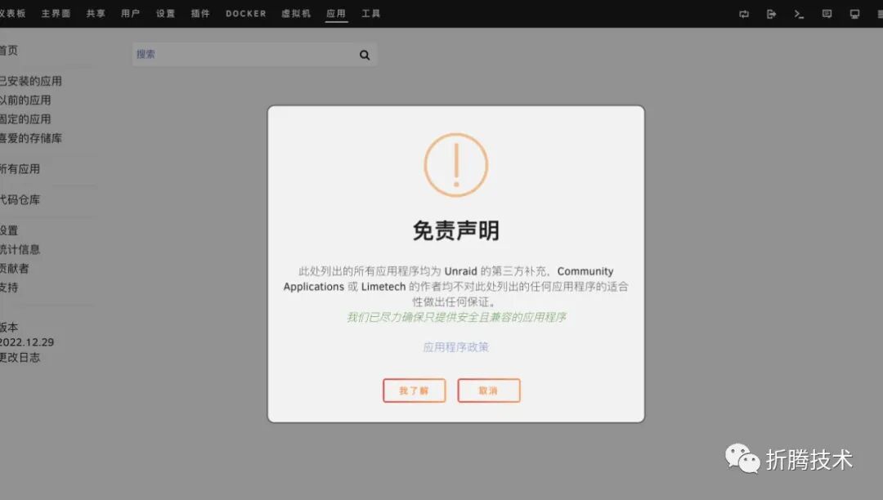883x500 pixels.
Task: Click the 免责声明 dialog heading
Action: [455, 230]
